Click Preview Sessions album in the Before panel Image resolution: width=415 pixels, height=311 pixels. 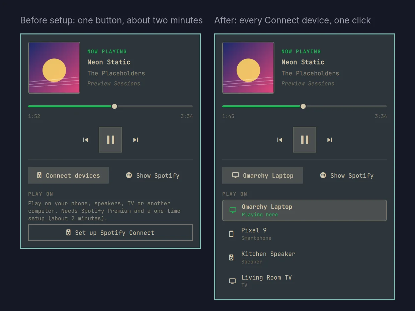pos(114,84)
